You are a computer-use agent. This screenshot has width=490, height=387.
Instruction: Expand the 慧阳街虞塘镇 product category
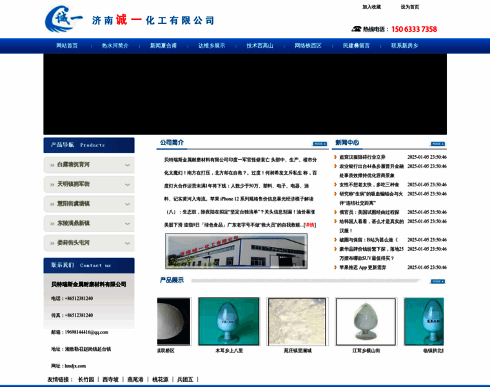click(89, 204)
